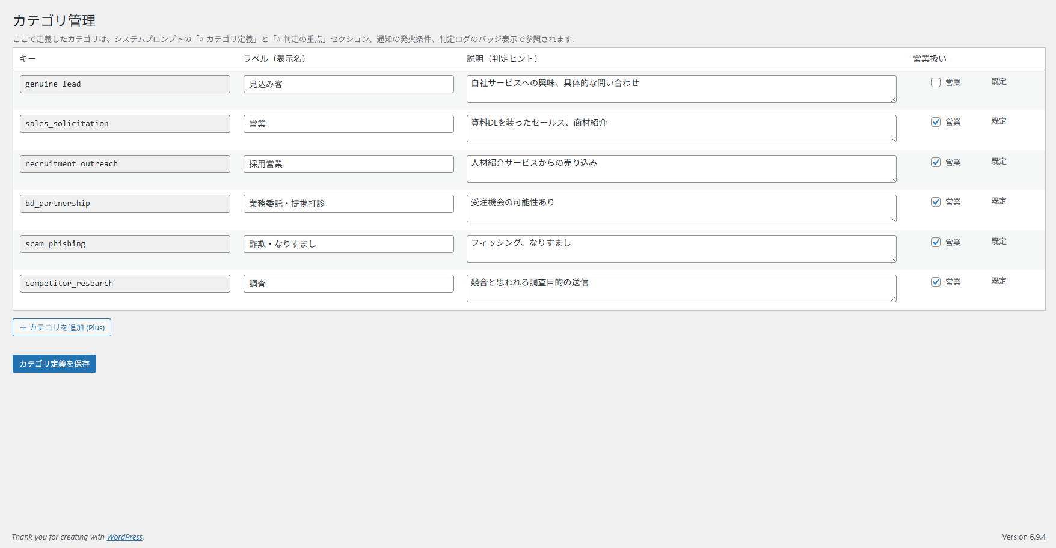
Task: Click the recruitment_outreach key field
Action: coord(125,164)
